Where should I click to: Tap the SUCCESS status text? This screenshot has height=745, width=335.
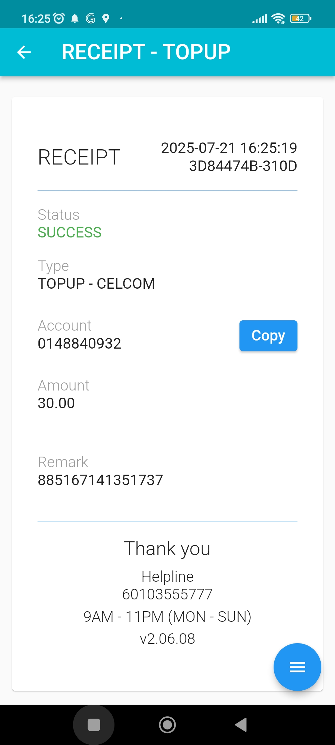[x=69, y=233]
